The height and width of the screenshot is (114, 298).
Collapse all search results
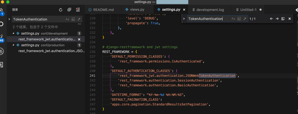pyautogui.click(x=69, y=10)
